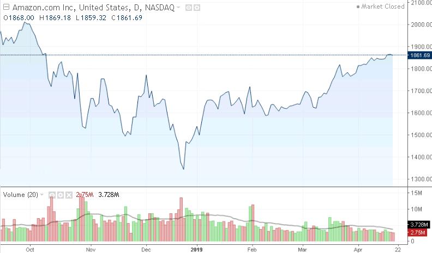
Task: Hide the Amazon price series with eye icon
Action: click(x=189, y=7)
